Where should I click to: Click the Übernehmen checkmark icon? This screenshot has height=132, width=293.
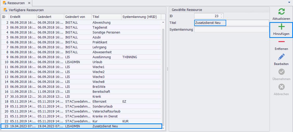281,72
